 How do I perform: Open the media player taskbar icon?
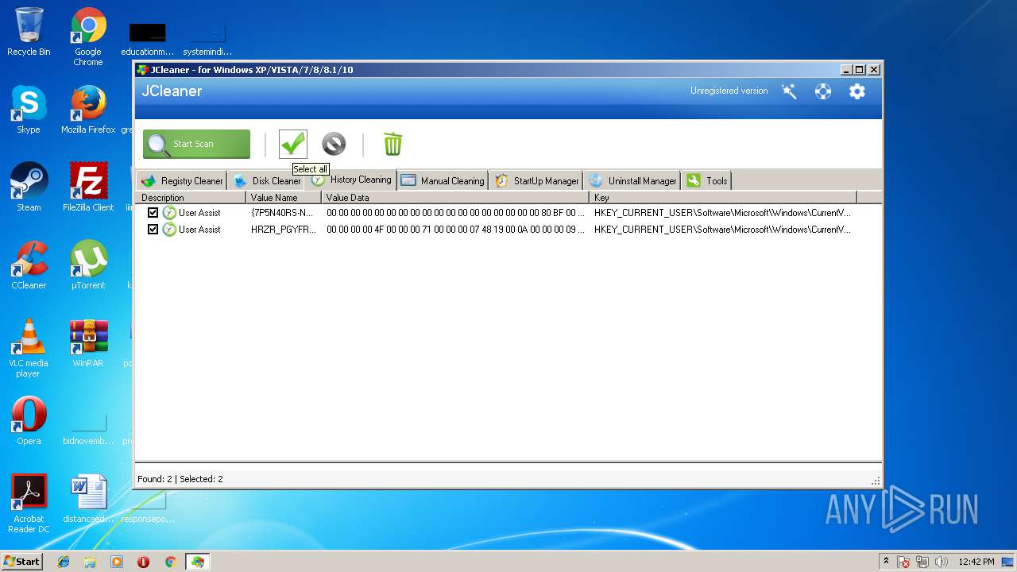(117, 562)
